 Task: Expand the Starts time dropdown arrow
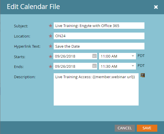(133, 56)
